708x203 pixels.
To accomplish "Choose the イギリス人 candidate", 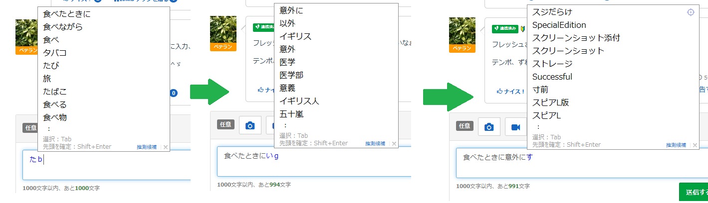I will (299, 101).
